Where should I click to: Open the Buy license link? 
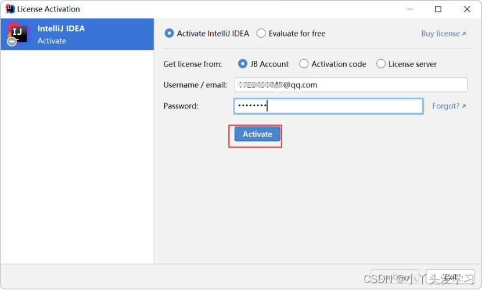pyautogui.click(x=441, y=34)
